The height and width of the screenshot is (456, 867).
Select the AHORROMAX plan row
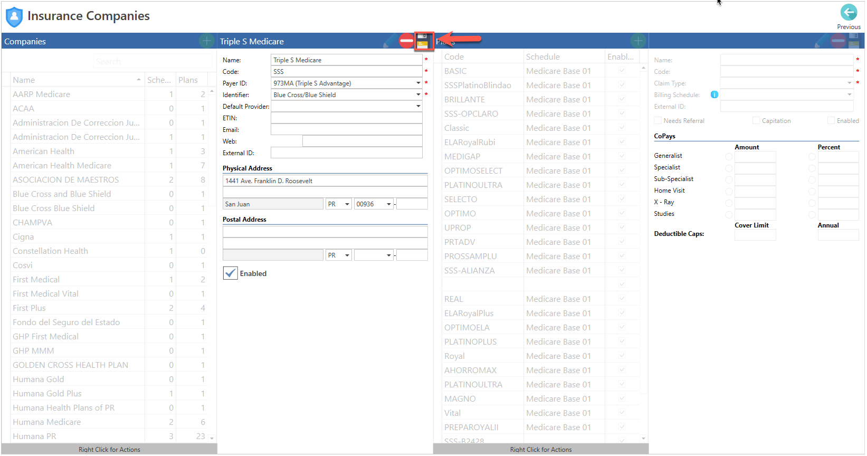click(x=540, y=370)
